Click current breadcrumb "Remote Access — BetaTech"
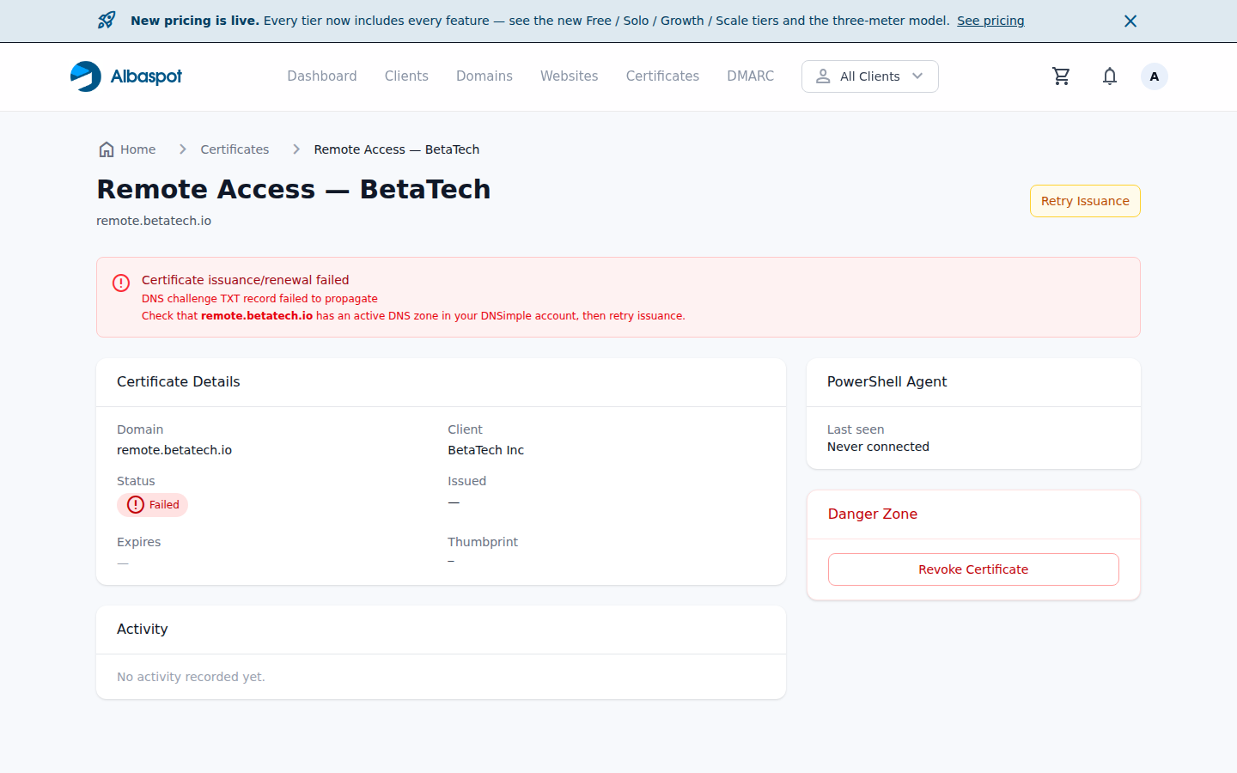This screenshot has width=1237, height=773. [397, 149]
